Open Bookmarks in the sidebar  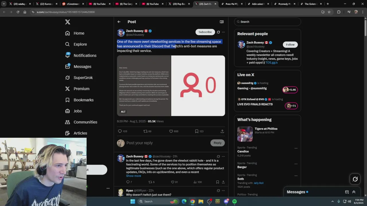79,100
